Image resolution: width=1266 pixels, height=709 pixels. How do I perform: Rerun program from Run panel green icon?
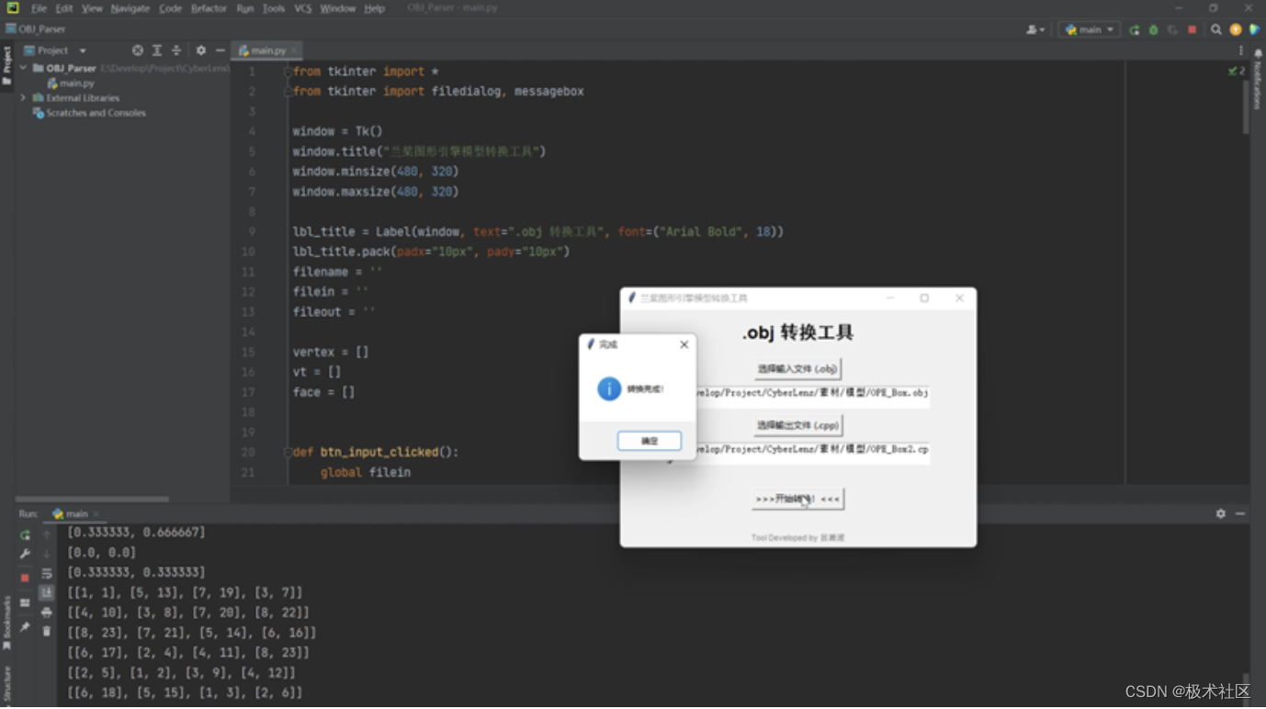coord(25,535)
